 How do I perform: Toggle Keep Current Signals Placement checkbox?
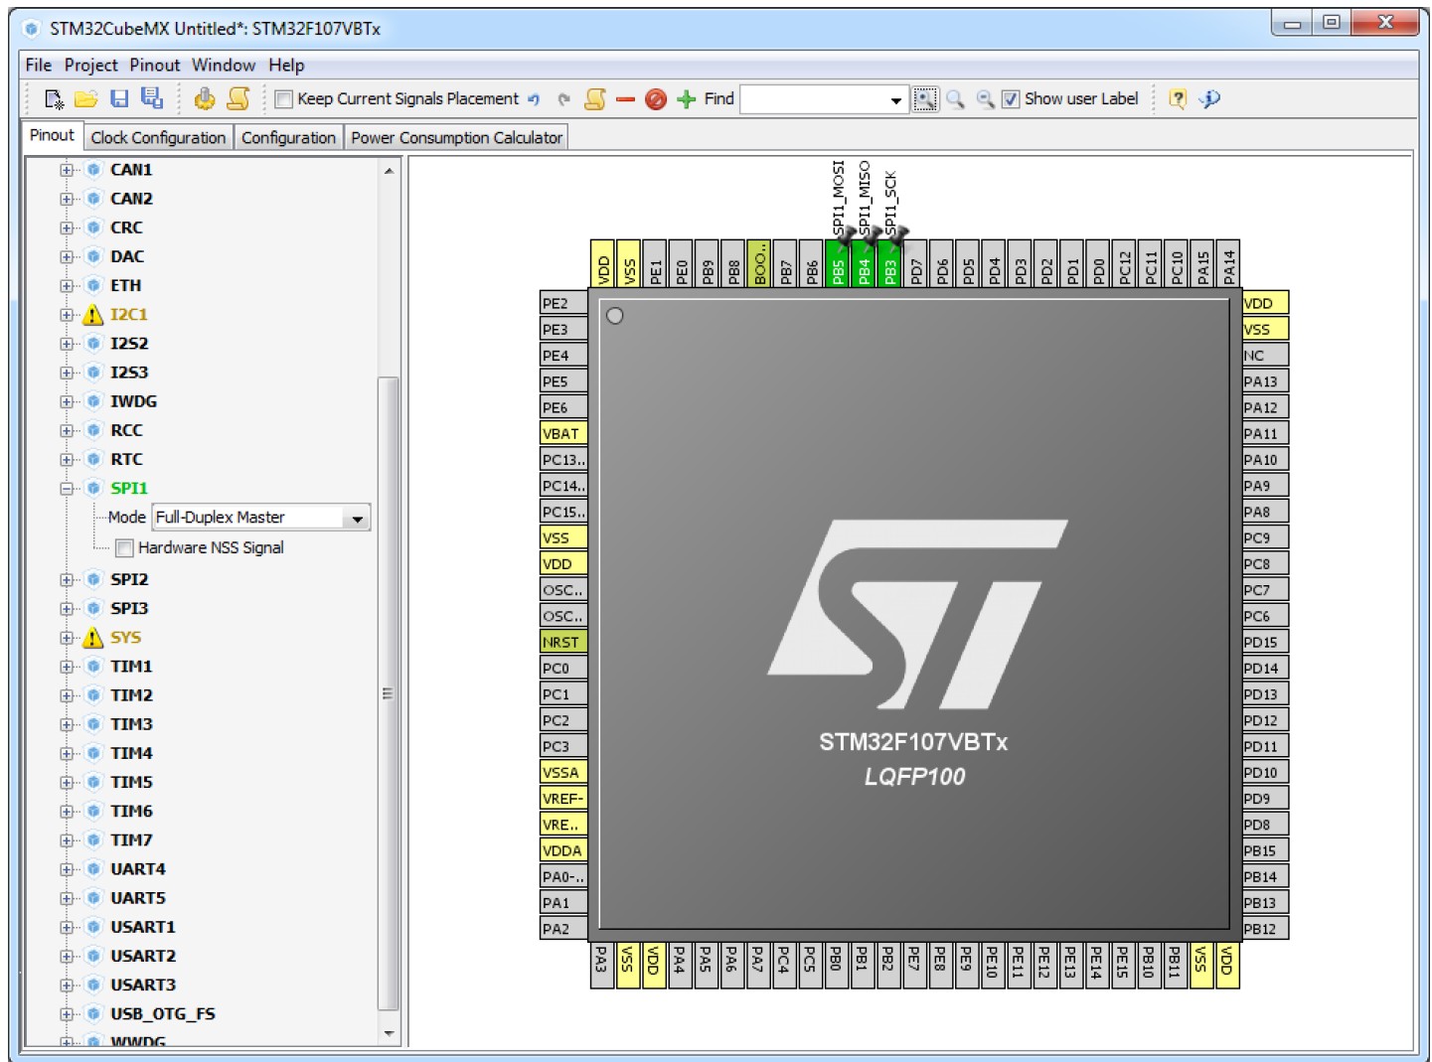(x=284, y=99)
